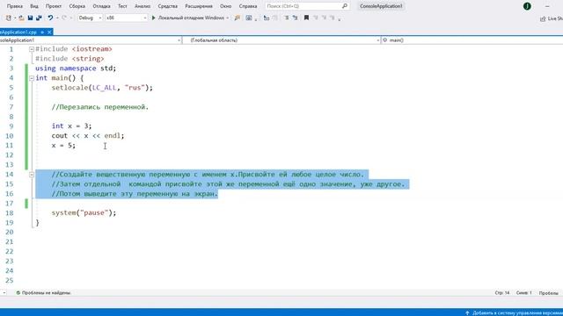Click the Стр: 14 line indicator

tap(502, 292)
